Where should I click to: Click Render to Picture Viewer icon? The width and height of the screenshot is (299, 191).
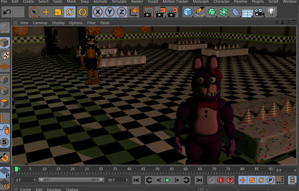(x=160, y=12)
